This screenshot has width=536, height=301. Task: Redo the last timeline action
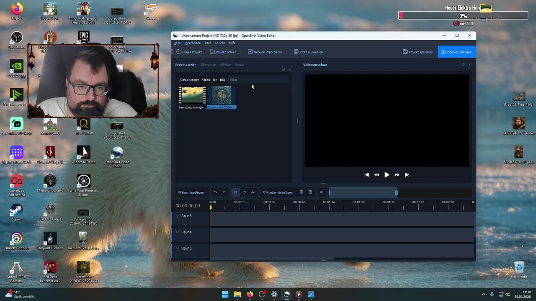pos(224,192)
